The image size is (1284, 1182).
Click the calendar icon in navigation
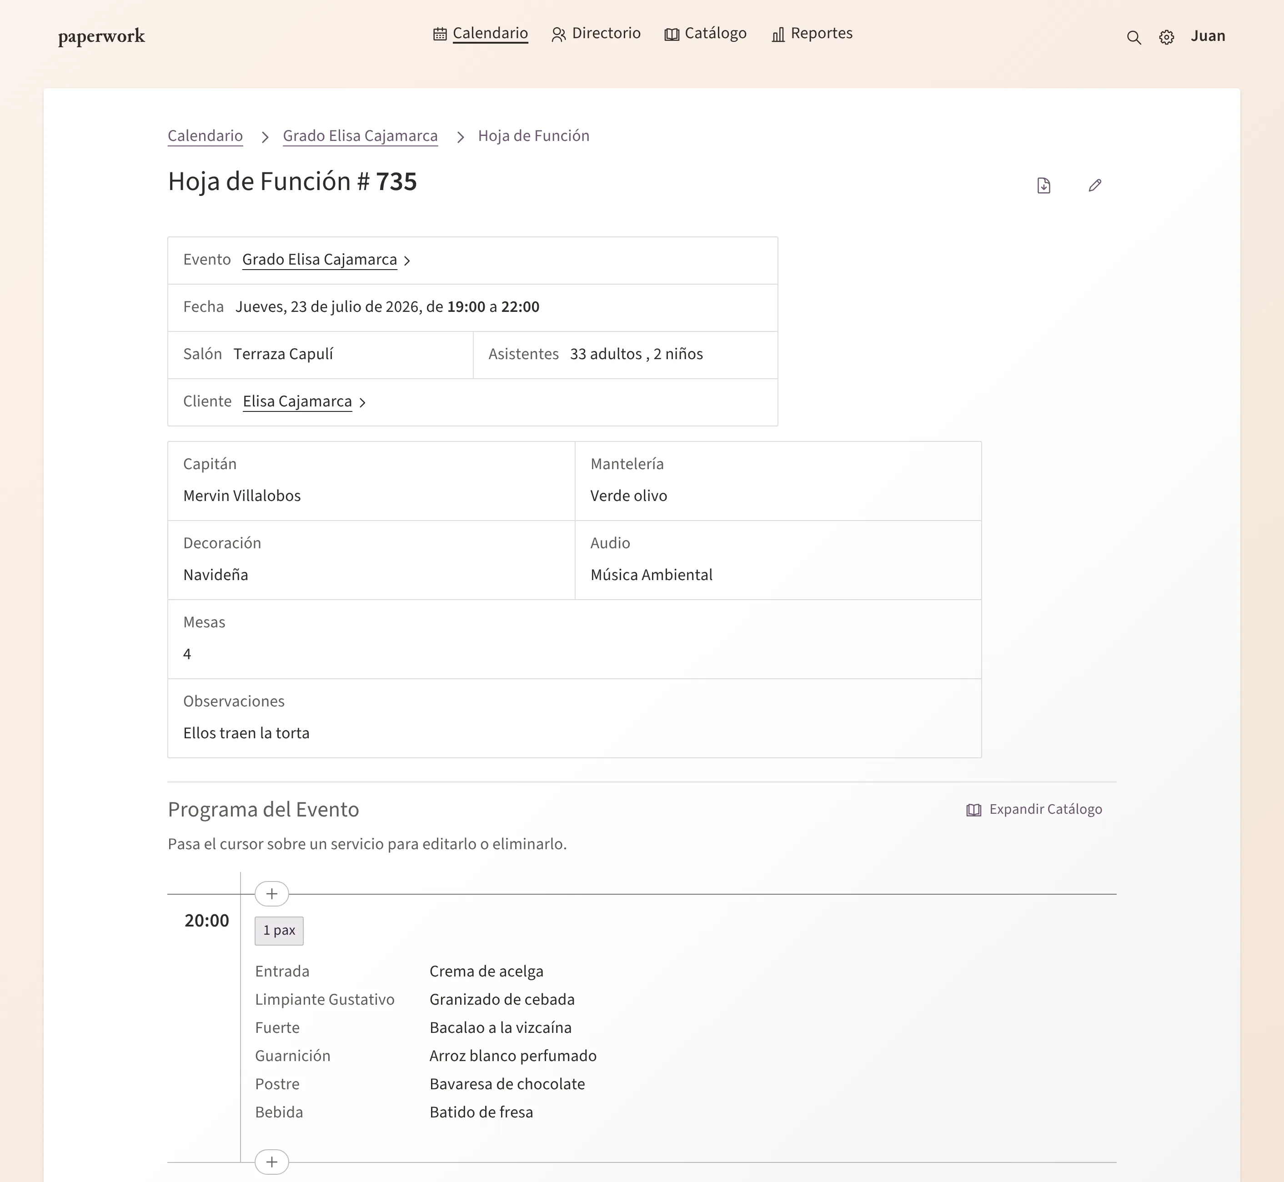(440, 34)
